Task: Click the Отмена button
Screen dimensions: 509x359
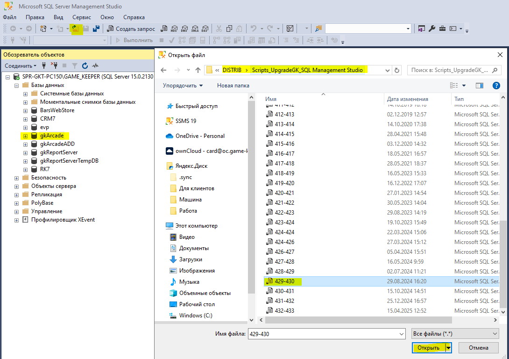Action: (479, 348)
